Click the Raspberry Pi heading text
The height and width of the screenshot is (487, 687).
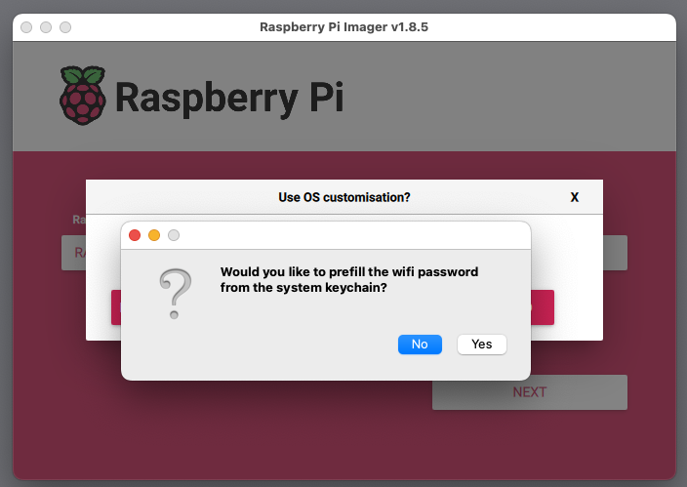pos(229,98)
